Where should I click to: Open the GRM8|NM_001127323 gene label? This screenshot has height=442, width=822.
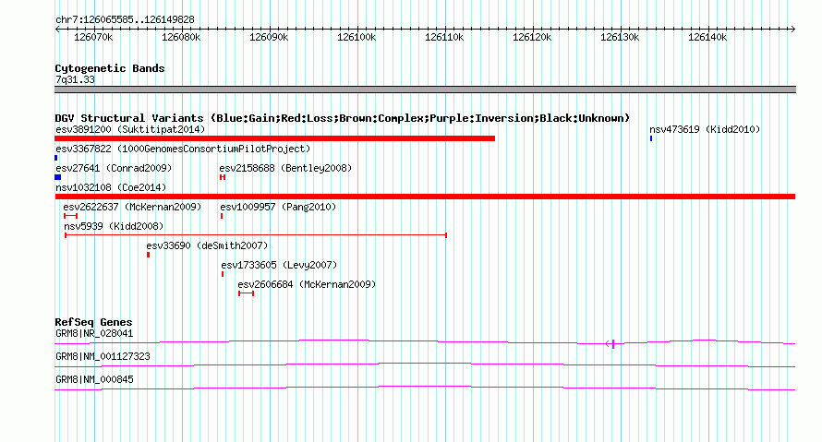coord(103,356)
